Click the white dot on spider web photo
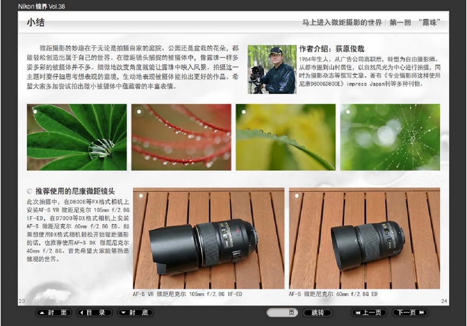467x326 pixels. tap(348, 112)
